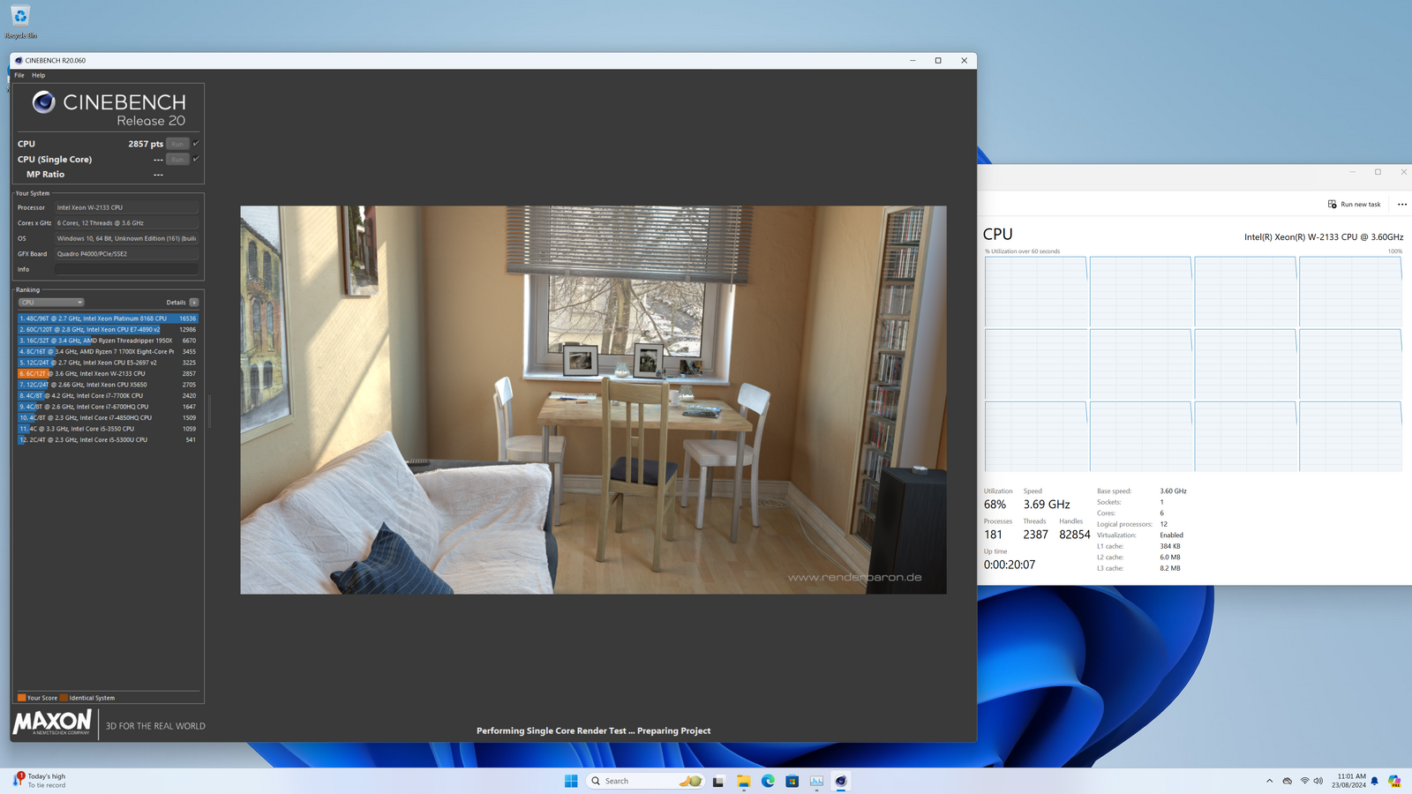Click first logical processor graph in Task Manager

pyautogui.click(x=1036, y=292)
